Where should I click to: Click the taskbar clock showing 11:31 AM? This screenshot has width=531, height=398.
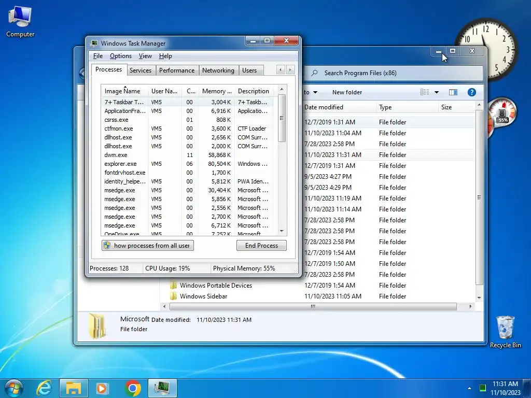tap(505, 388)
